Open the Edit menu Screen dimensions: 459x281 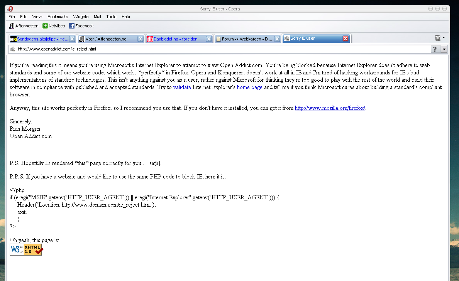[x=24, y=17]
